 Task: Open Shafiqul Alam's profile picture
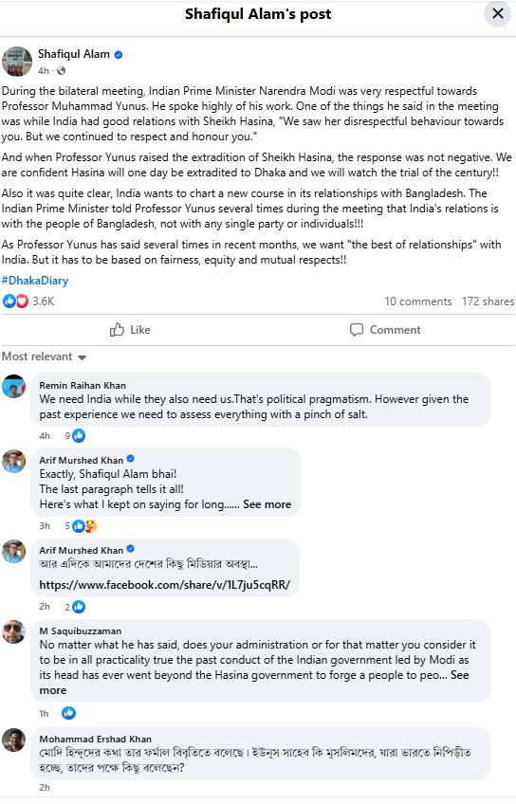(17, 62)
